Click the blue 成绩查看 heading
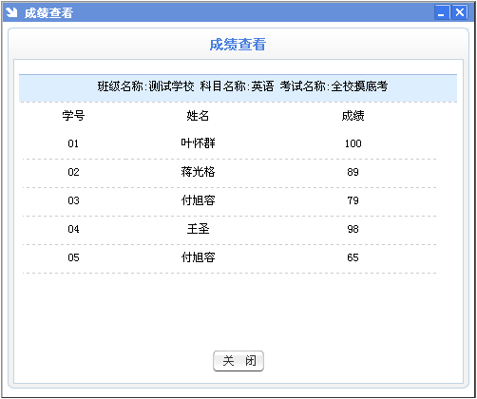Screen dimensions: 477x399 (x=238, y=45)
